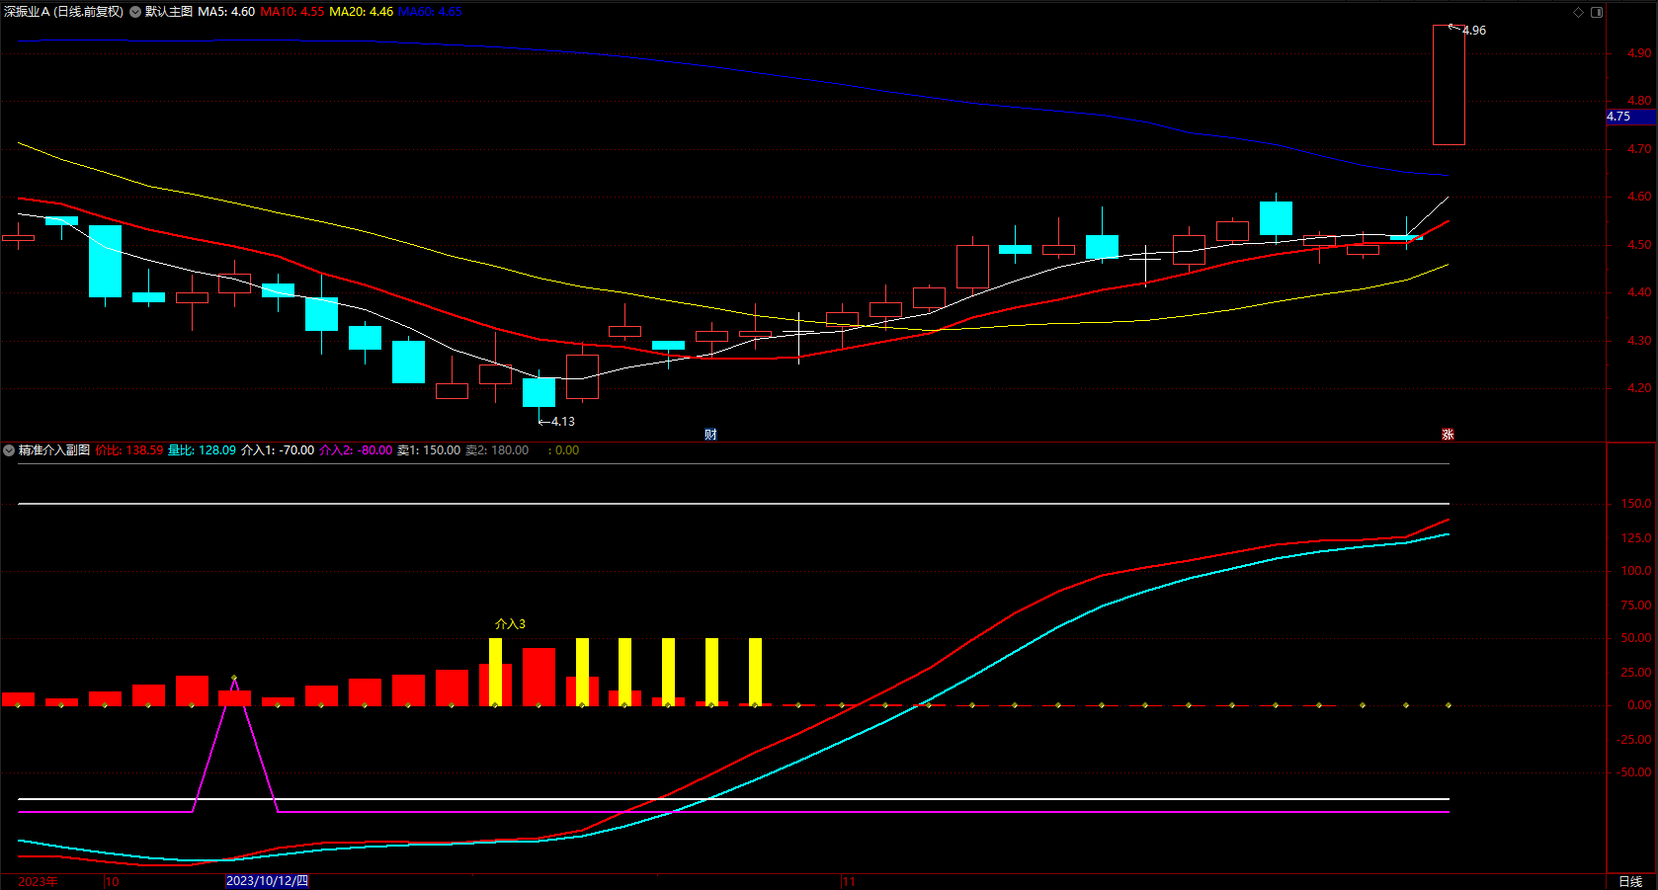Click the tall red candle reaching 4.96
The width and height of the screenshot is (1658, 890).
(1449, 85)
